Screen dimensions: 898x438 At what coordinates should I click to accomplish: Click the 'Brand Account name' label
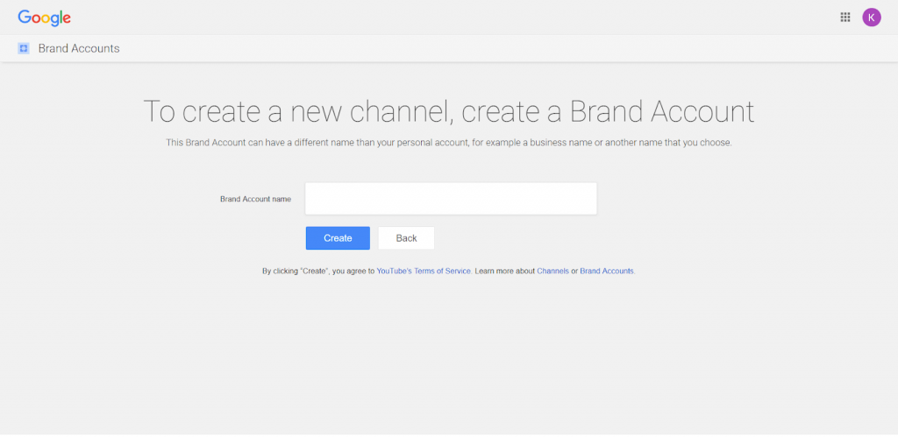point(255,199)
